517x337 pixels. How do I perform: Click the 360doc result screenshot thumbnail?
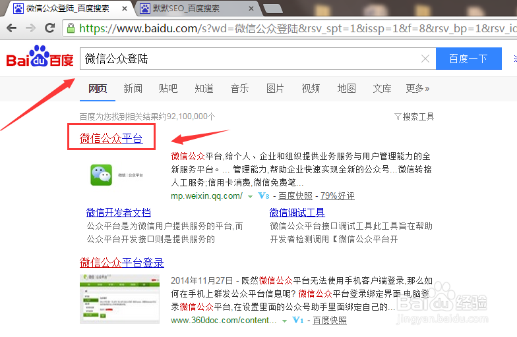click(119, 299)
